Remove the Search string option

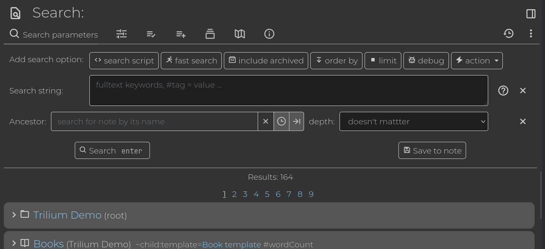(523, 91)
